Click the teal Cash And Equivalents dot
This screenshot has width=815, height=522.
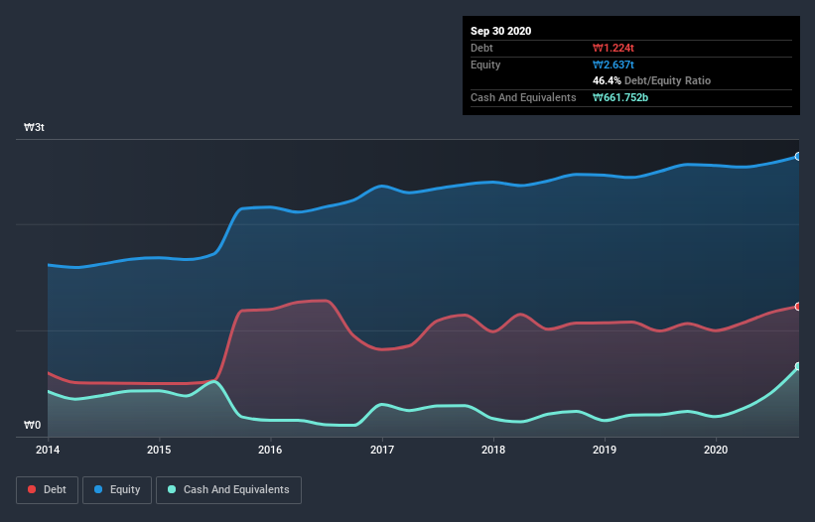point(172,489)
